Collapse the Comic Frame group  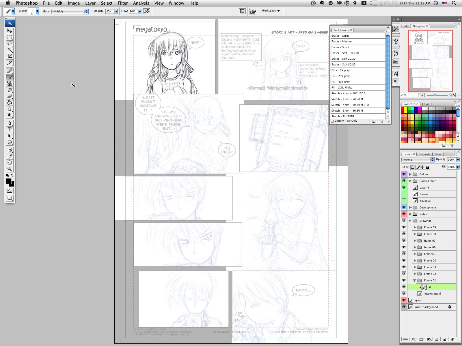tap(410, 181)
